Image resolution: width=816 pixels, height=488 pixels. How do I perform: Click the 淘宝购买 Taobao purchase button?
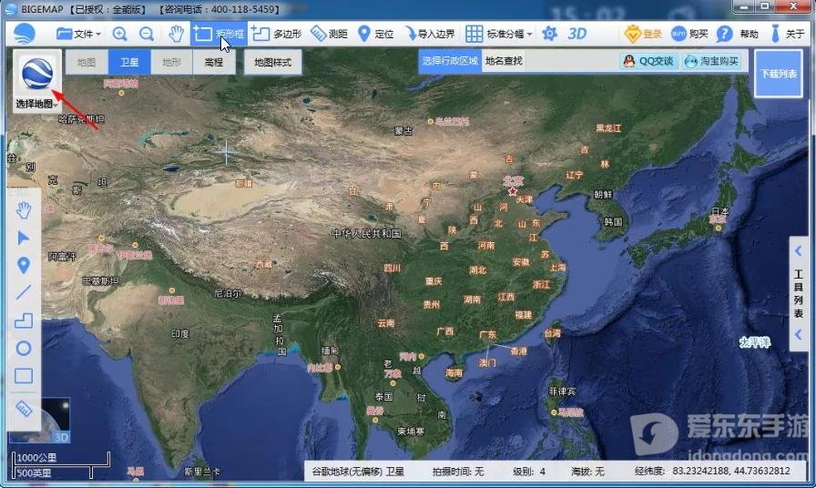point(711,61)
